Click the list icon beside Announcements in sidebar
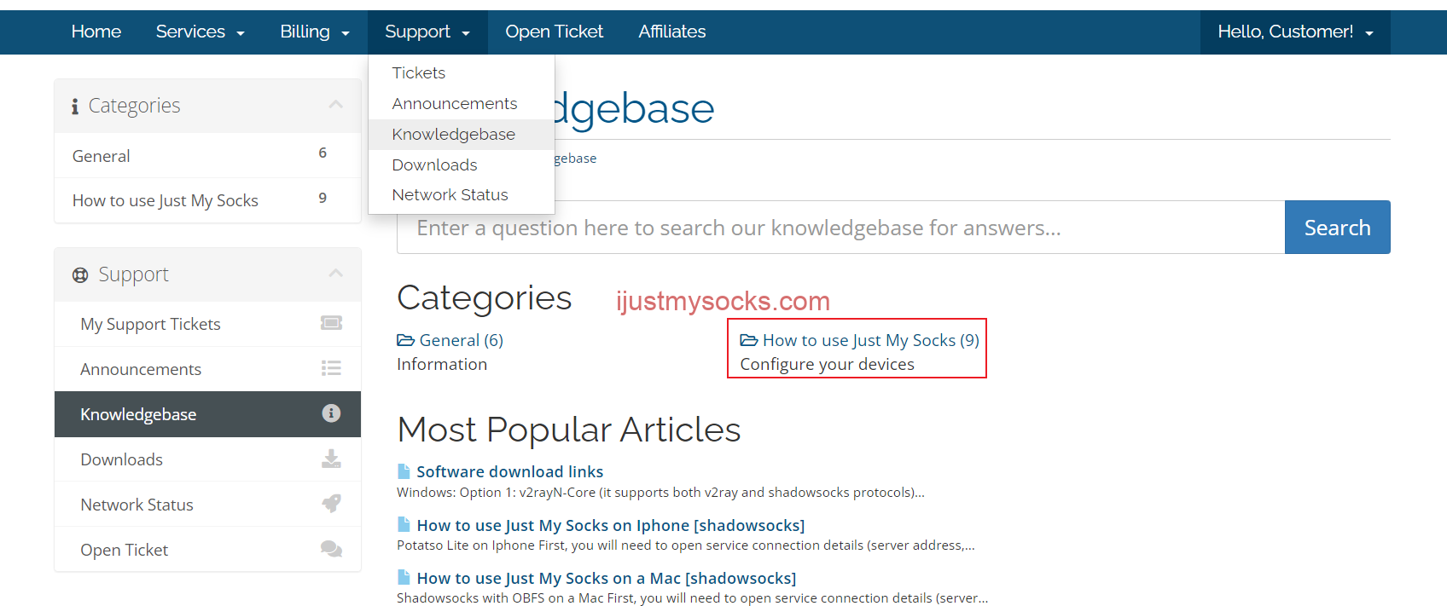1447x606 pixels. pos(331,368)
